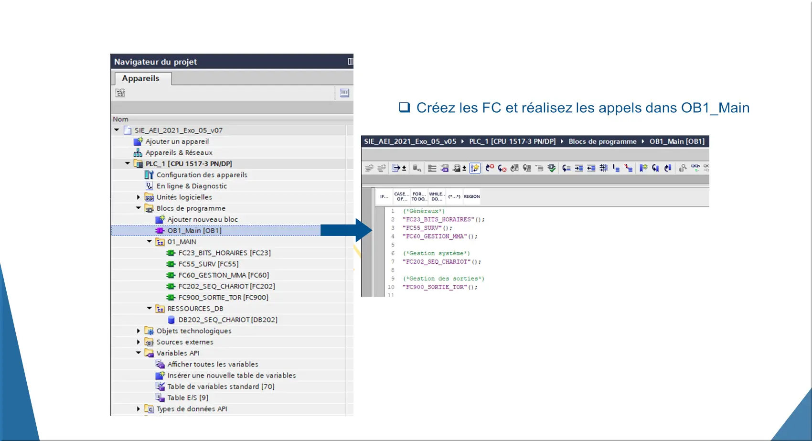Expand the Unités logicielles folder
This screenshot has width=812, height=441.
click(139, 197)
